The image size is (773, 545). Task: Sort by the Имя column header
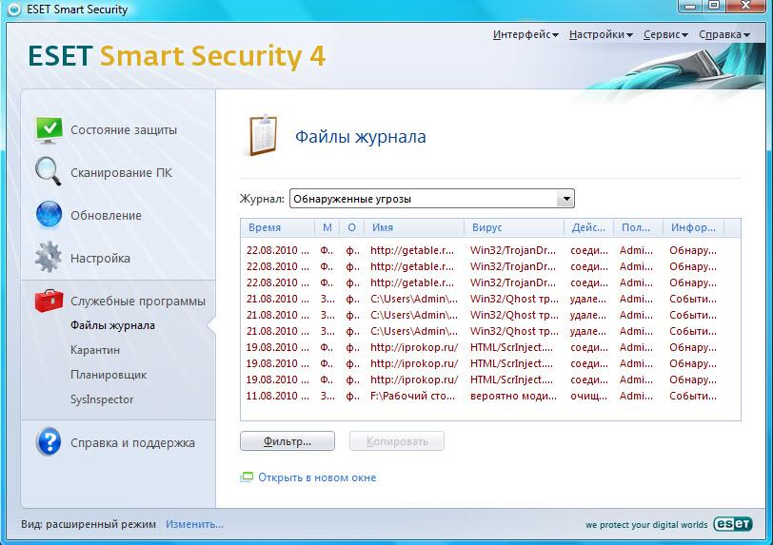414,227
